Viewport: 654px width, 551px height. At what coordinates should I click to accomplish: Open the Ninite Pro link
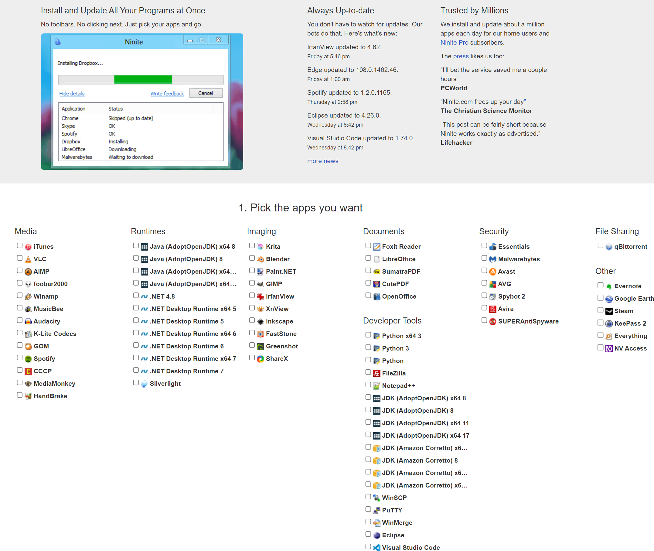click(x=454, y=43)
